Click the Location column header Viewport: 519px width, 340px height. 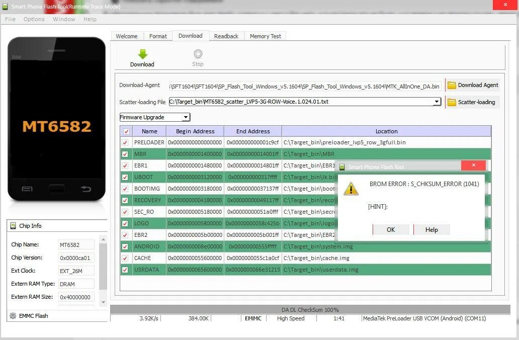coord(386,131)
